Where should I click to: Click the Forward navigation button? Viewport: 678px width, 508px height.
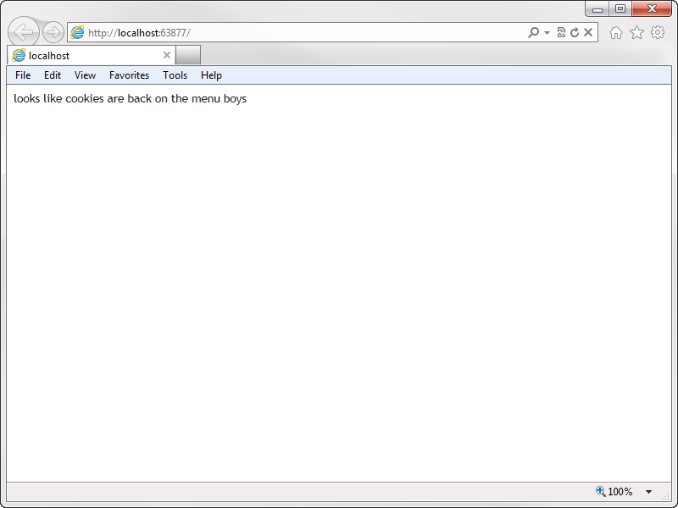[x=52, y=31]
